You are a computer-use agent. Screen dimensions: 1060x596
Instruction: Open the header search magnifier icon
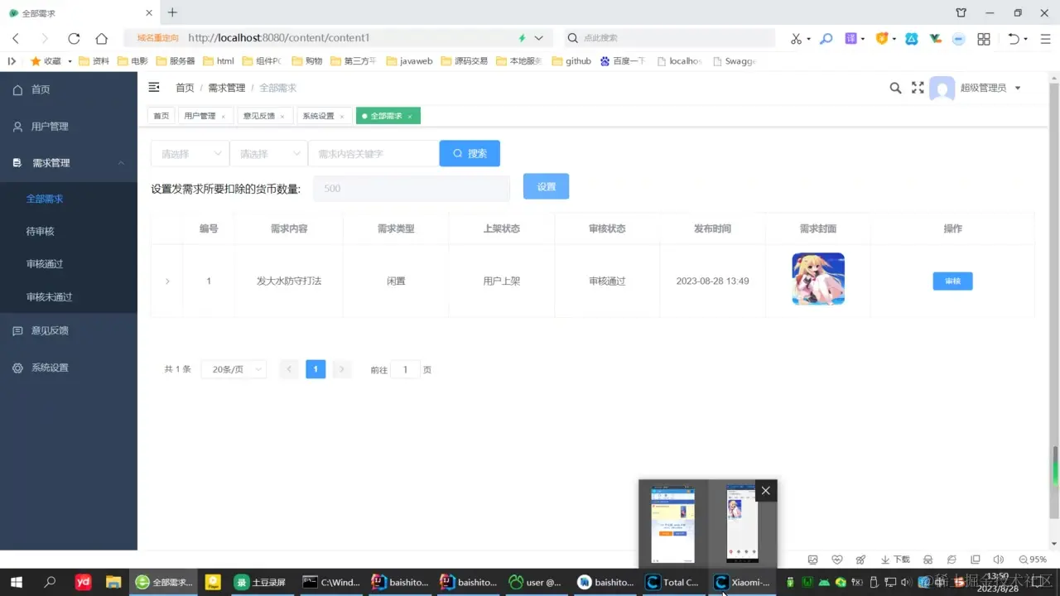point(895,88)
